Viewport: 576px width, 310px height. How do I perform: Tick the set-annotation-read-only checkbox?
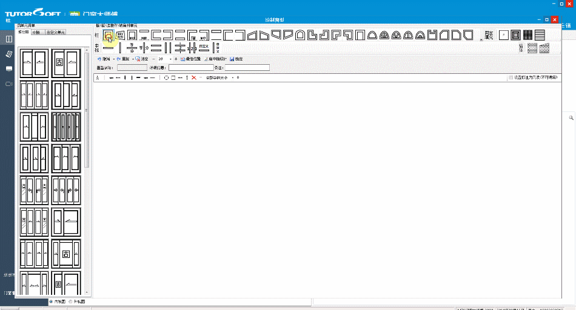coord(511,77)
